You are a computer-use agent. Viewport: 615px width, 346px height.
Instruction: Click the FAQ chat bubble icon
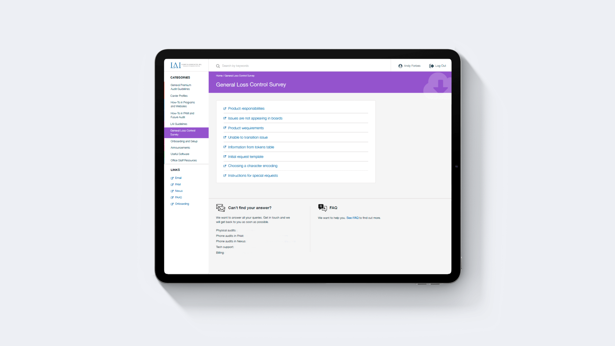click(322, 207)
